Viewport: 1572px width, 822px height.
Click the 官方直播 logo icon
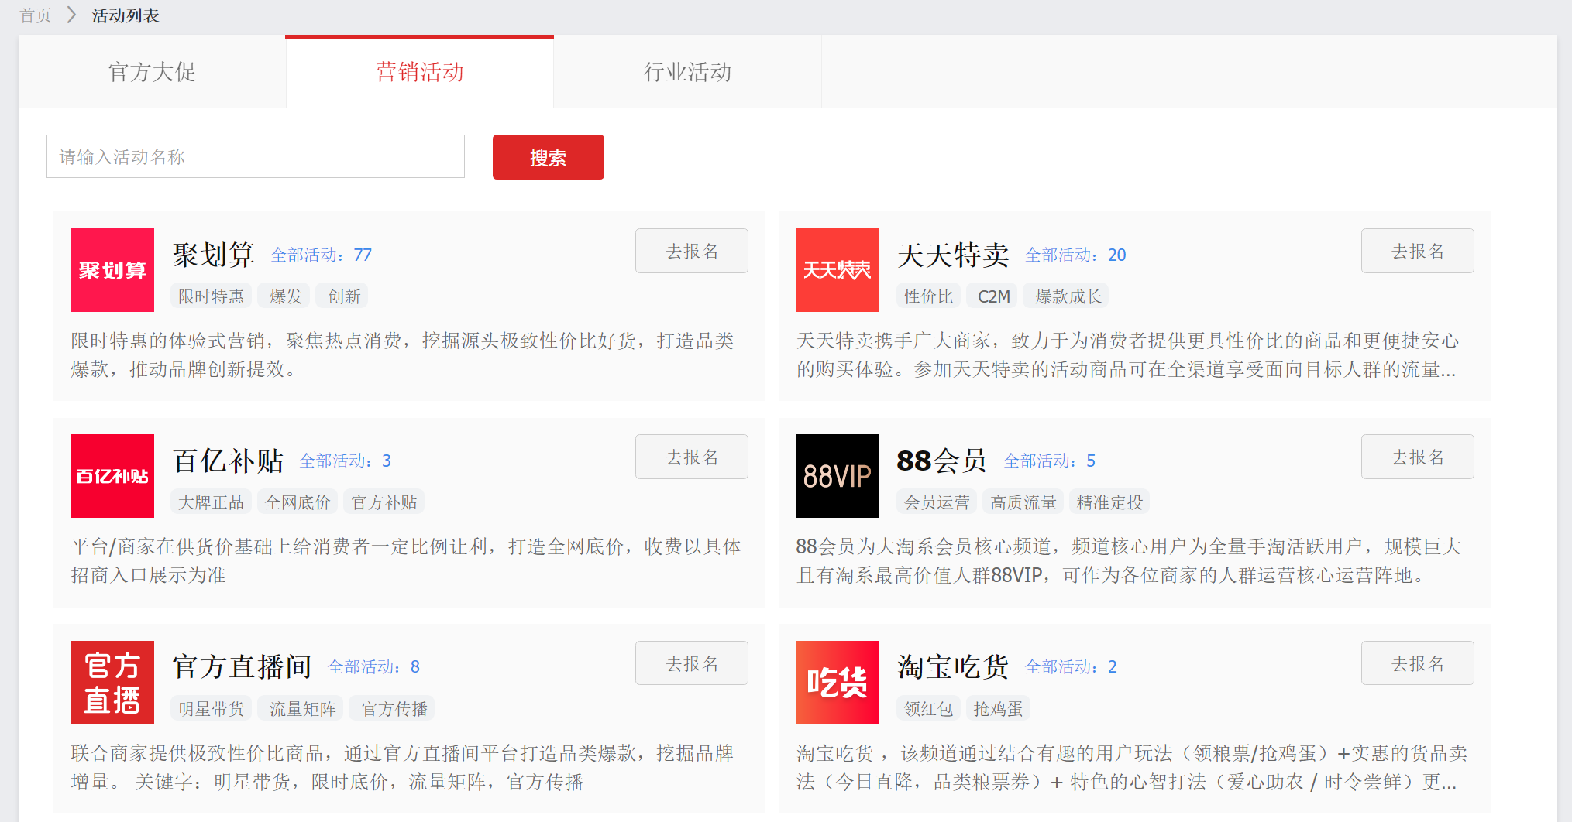tap(112, 683)
